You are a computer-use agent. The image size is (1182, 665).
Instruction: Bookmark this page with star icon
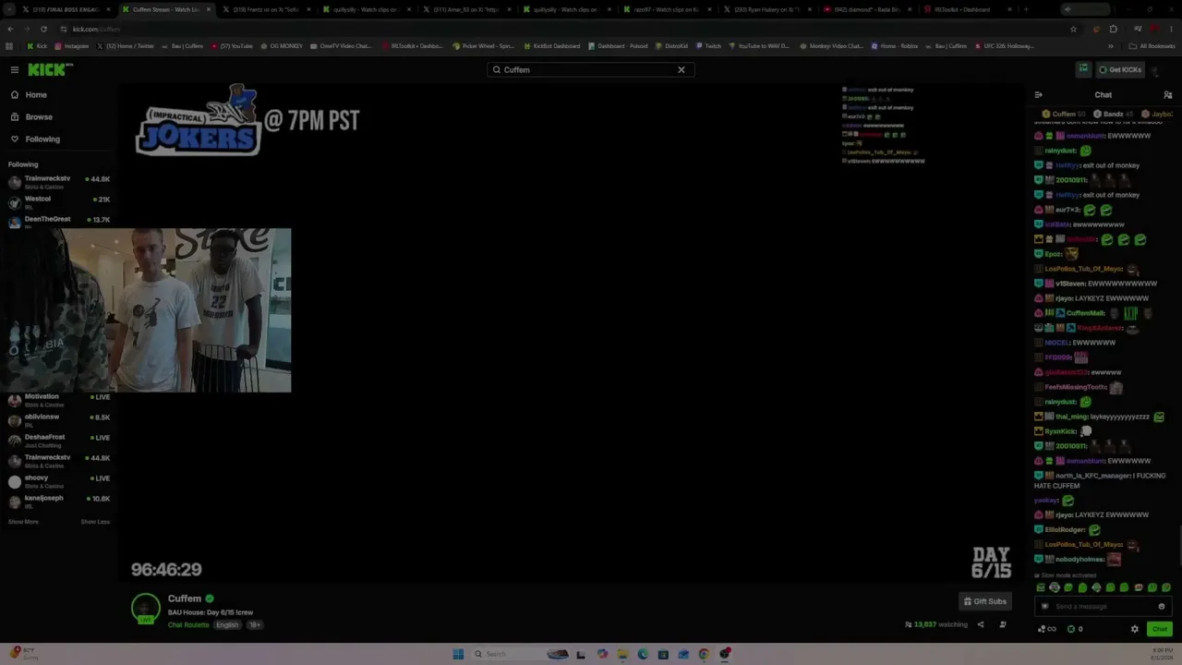click(1073, 29)
